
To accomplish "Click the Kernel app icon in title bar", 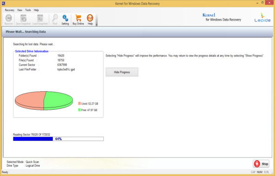I will (x=3, y=3).
